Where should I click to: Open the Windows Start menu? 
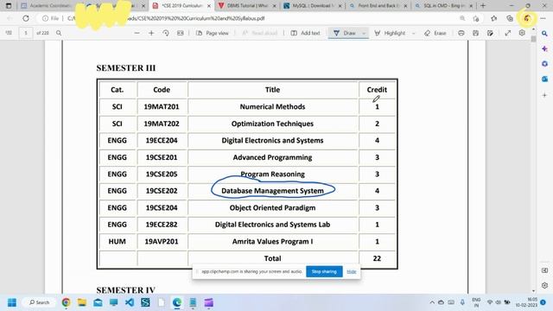(11, 302)
